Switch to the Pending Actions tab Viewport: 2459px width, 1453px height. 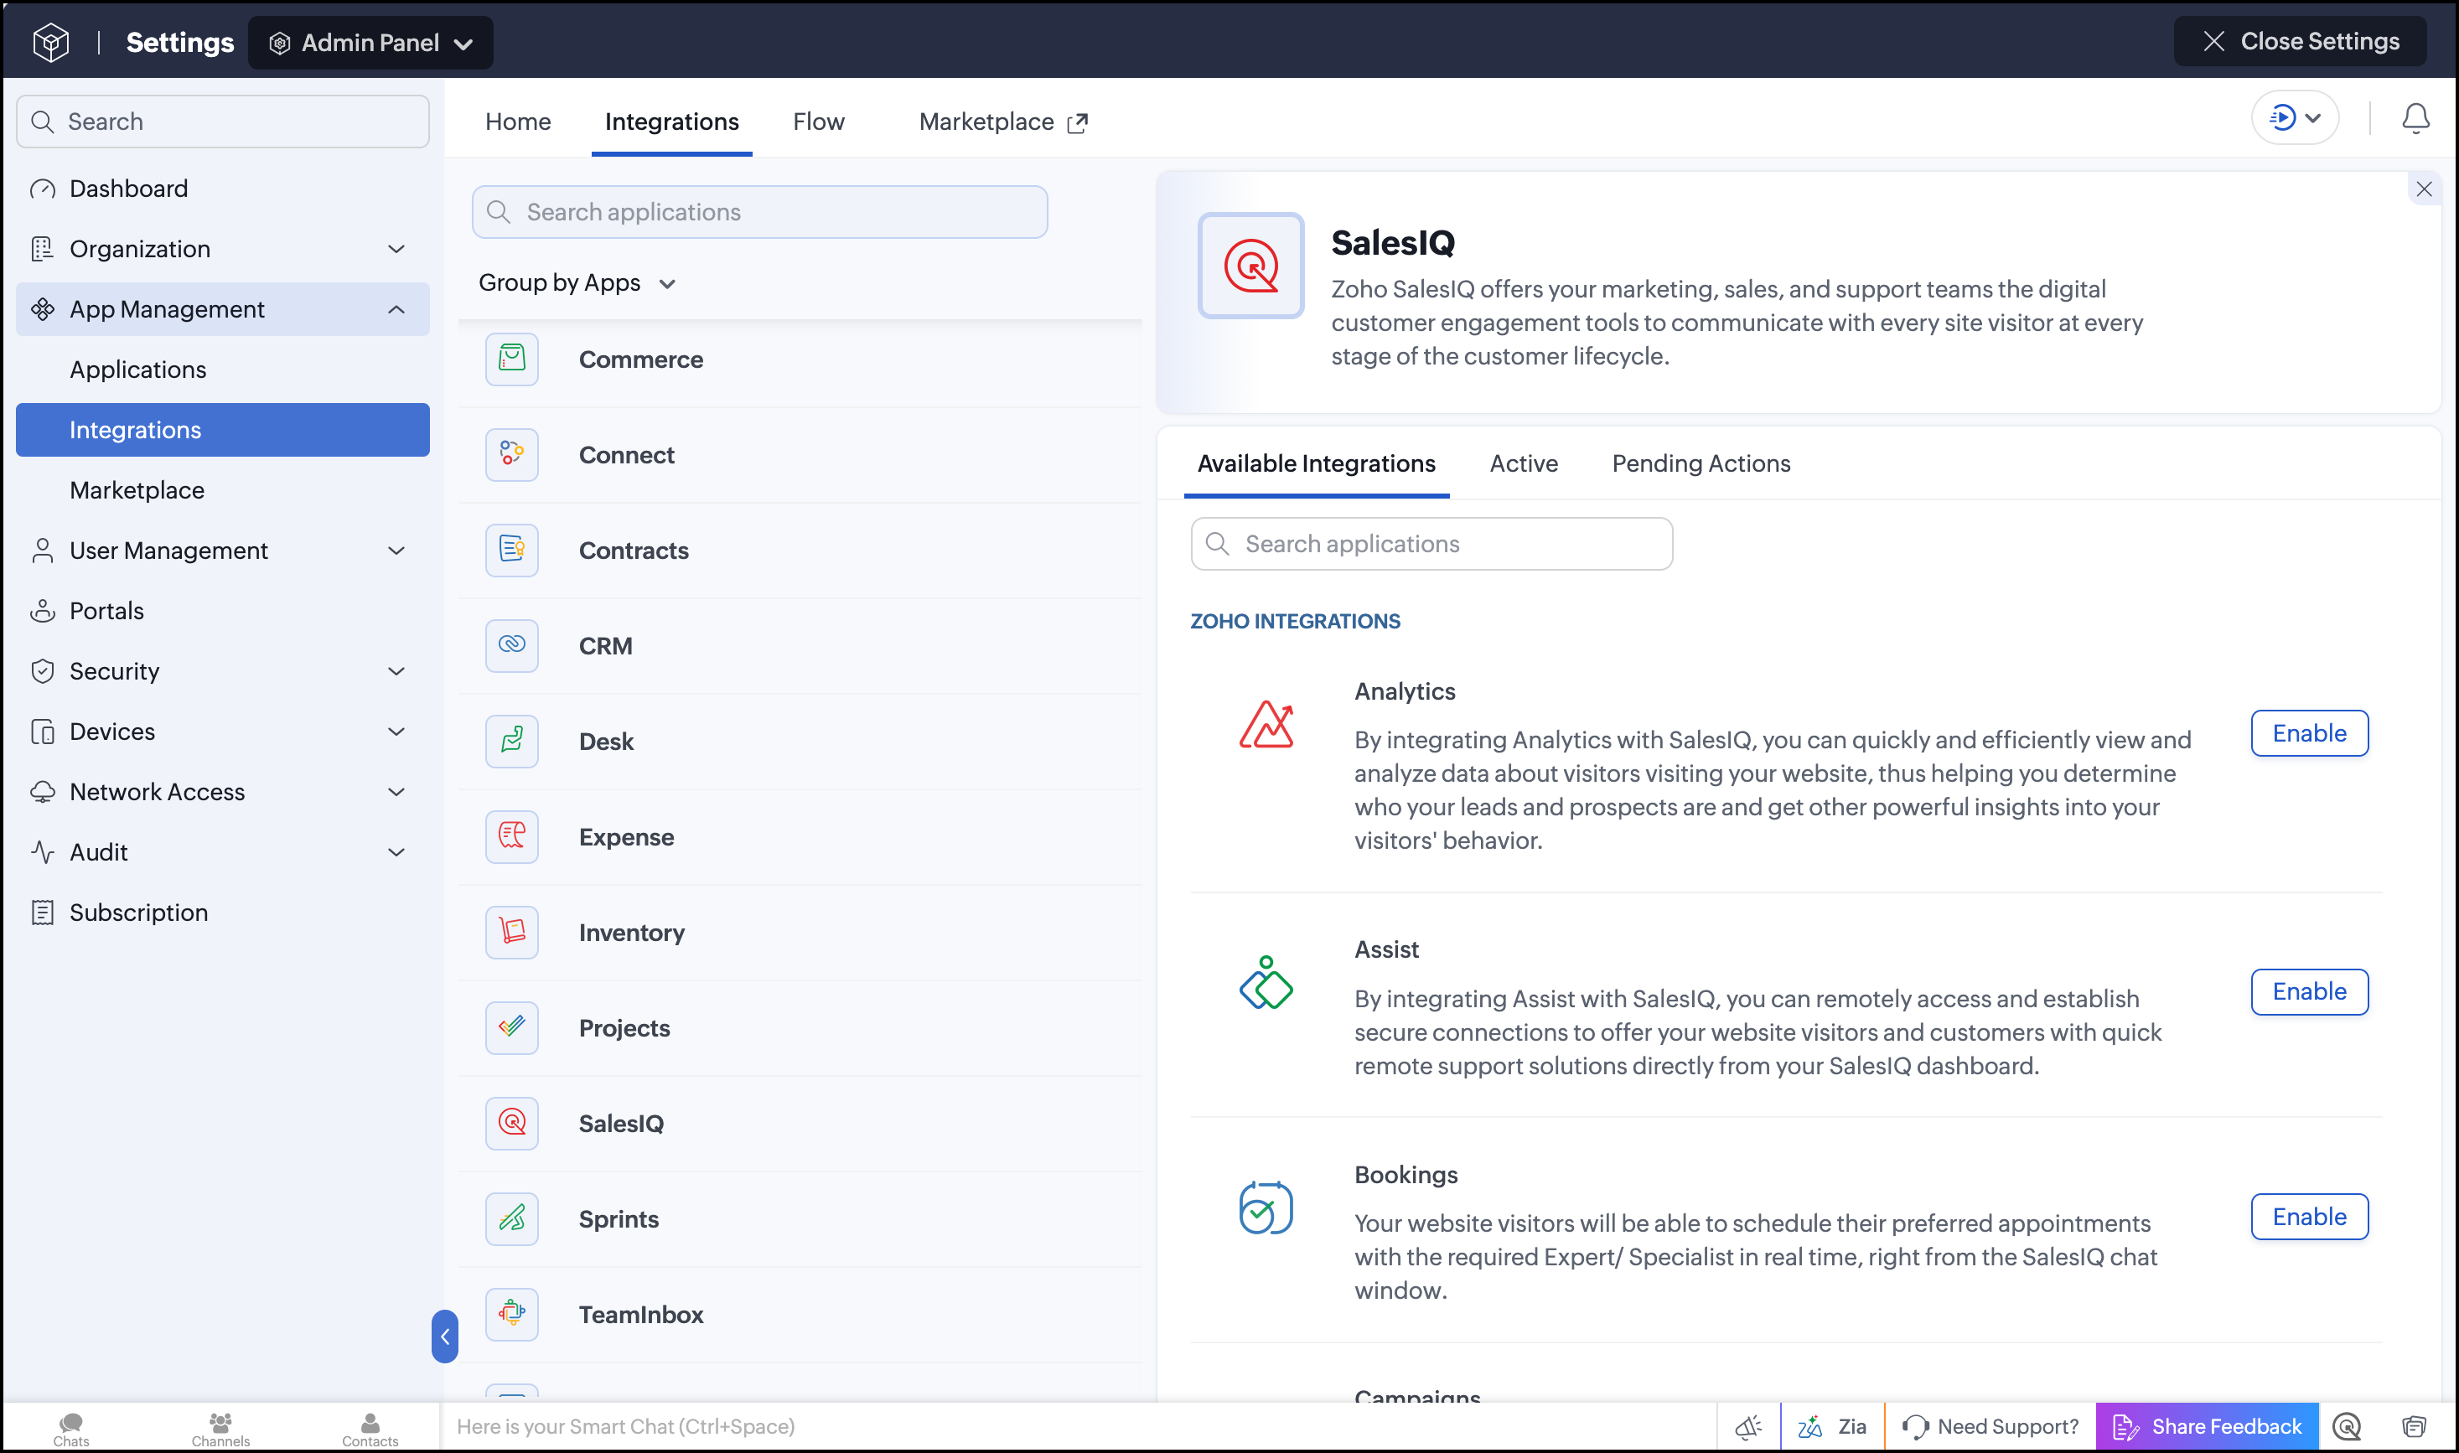tap(1701, 463)
